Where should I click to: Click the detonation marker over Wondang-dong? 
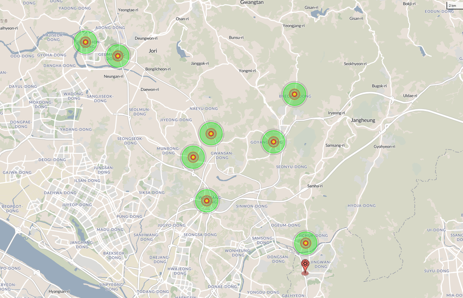point(207,201)
